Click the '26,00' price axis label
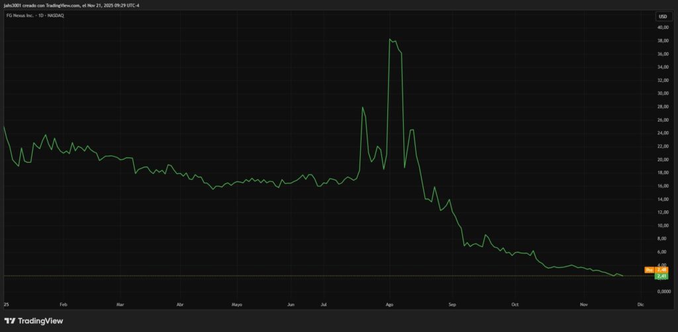This screenshot has width=678, height=332. click(x=663, y=120)
